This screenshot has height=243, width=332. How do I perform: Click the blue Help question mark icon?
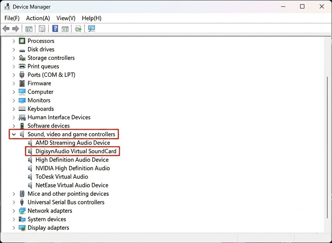[x=55, y=29]
